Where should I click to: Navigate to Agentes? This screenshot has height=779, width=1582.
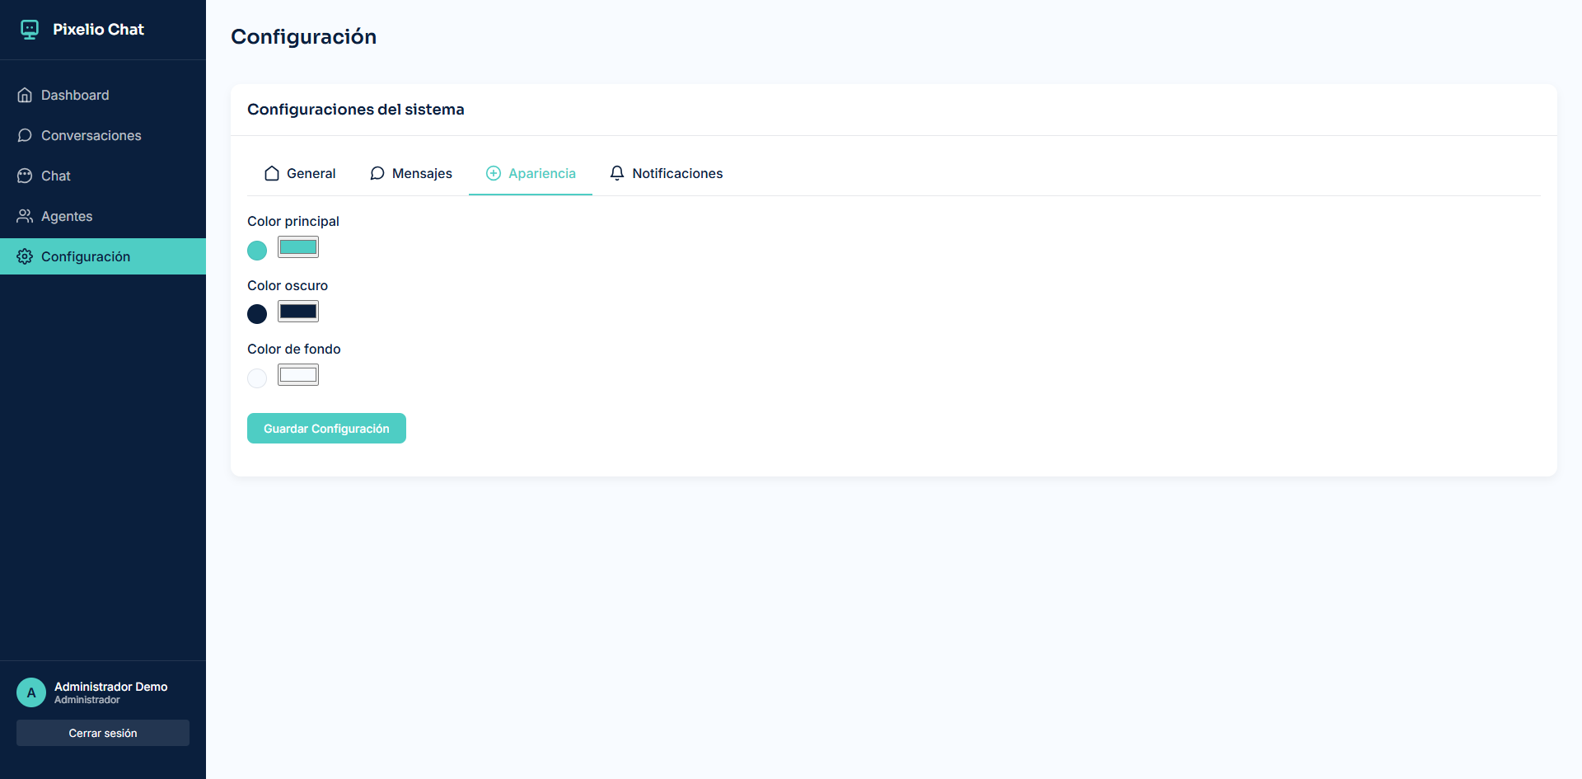tap(103, 216)
